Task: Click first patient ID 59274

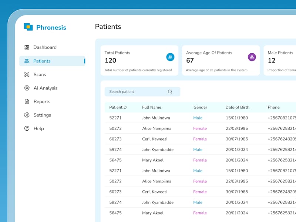Action: tap(115, 149)
